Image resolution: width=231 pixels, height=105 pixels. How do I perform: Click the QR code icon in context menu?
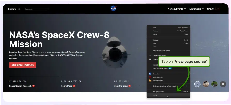150,59
